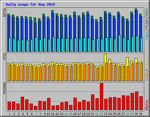Click day label 2 on the axis
Screen dimensions: 150x117
pyautogui.click(x=14, y=114)
